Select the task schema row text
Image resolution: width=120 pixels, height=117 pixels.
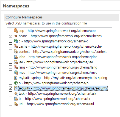(57, 94)
